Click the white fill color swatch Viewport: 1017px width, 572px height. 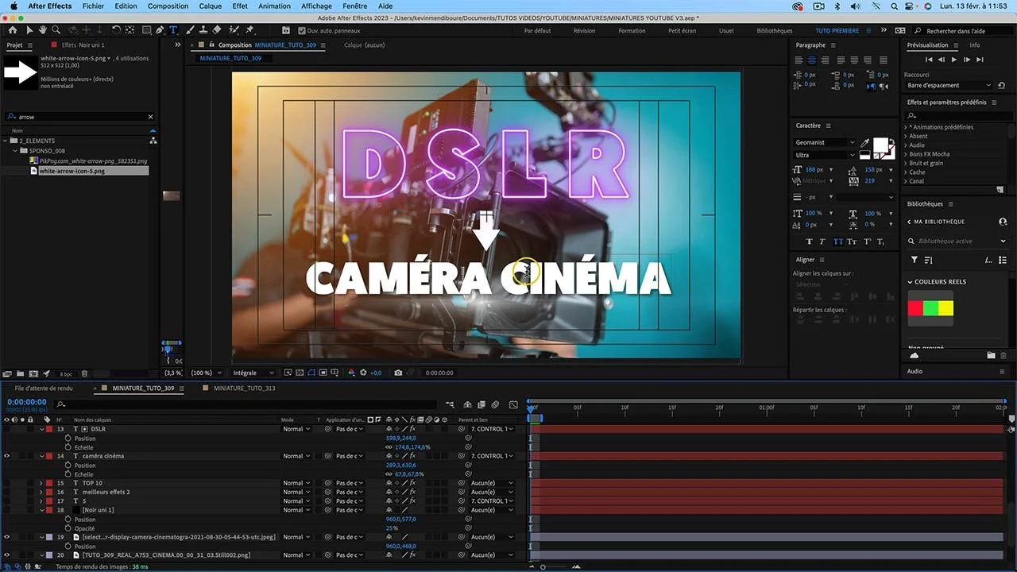coord(880,145)
